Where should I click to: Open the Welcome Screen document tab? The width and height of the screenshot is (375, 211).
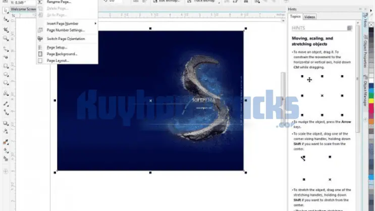coord(23,10)
